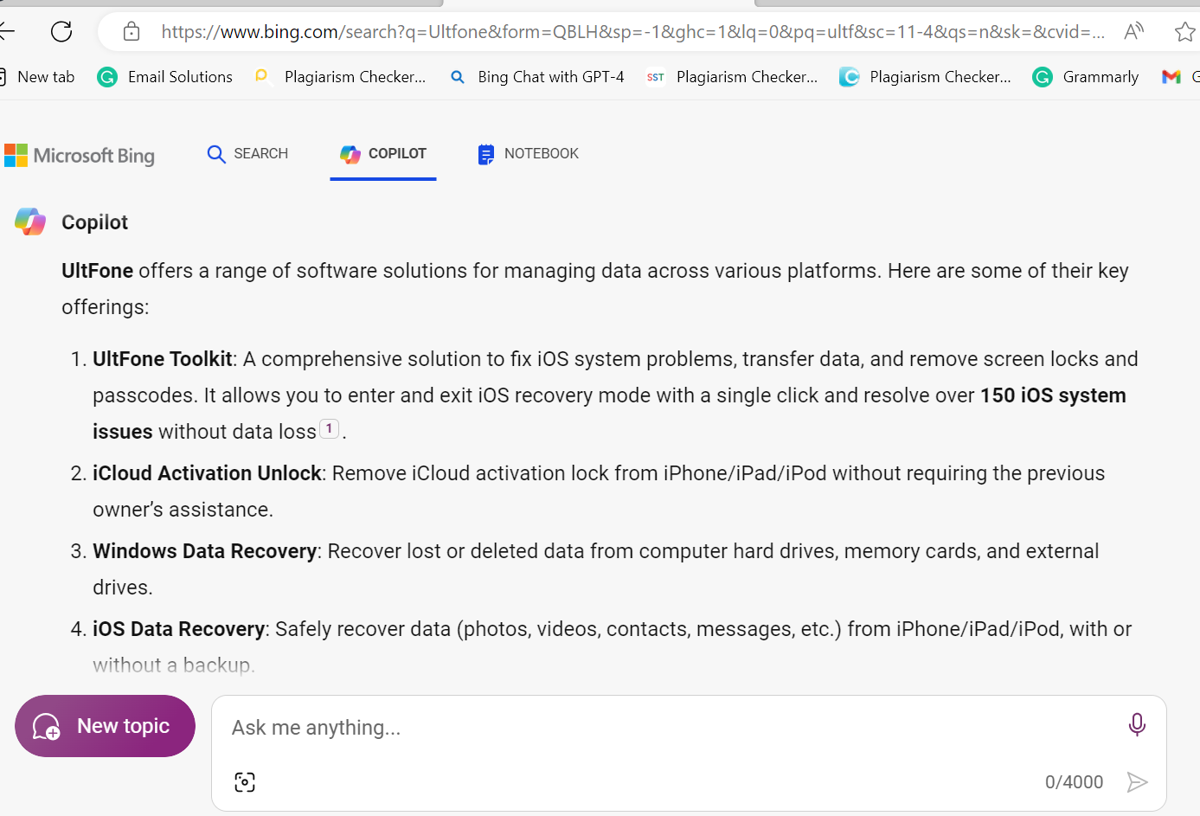Screen dimensions: 1200x816
Task: Switch to the SEARCH tab
Action: [247, 154]
